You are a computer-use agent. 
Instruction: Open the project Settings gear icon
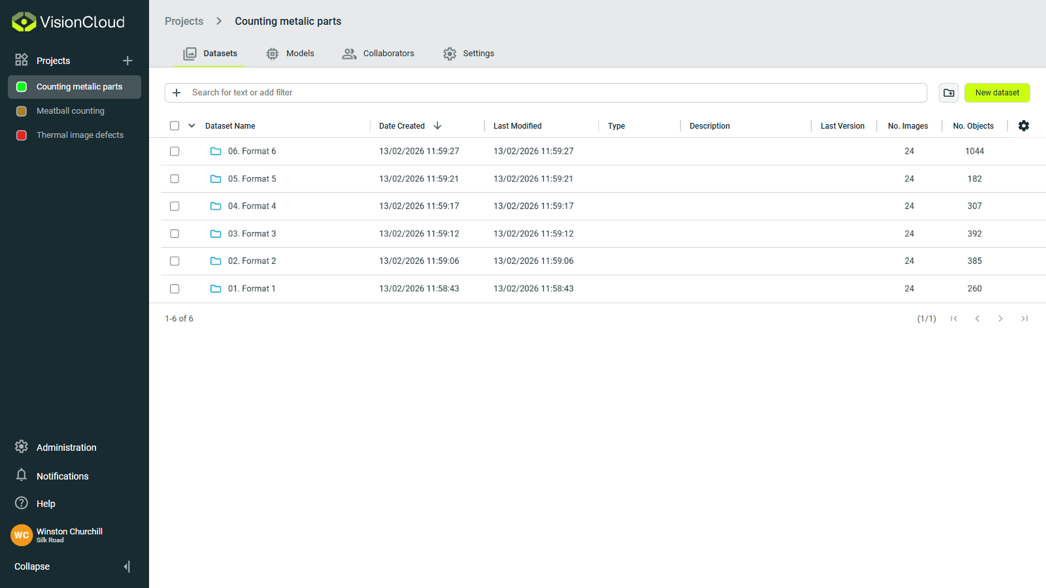pos(449,54)
